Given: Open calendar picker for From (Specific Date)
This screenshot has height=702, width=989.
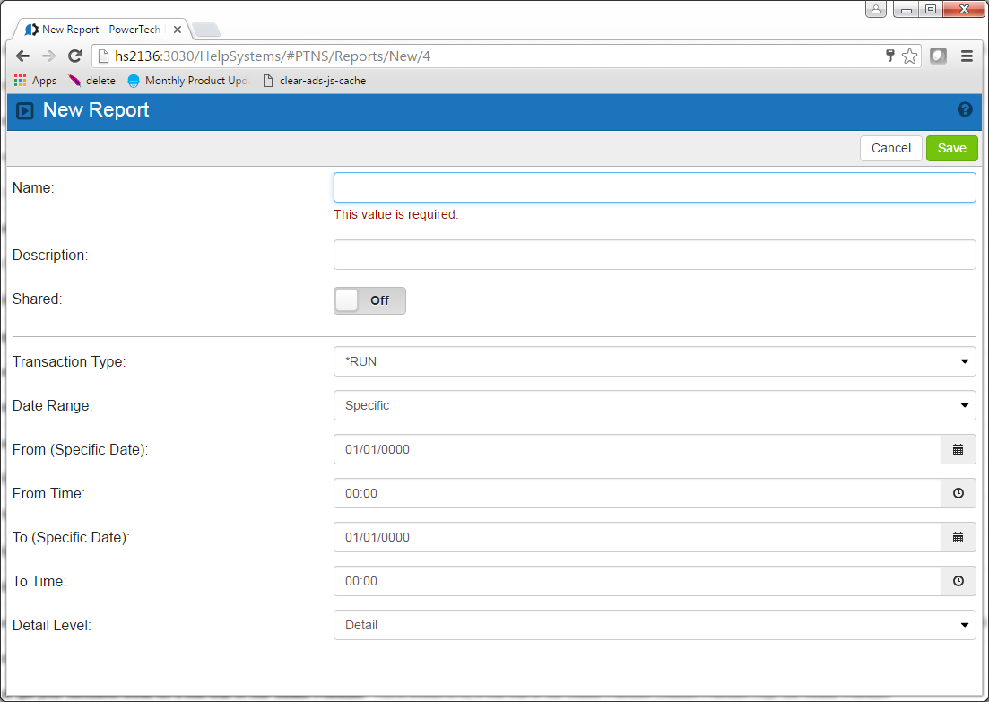Looking at the screenshot, I should pos(958,449).
